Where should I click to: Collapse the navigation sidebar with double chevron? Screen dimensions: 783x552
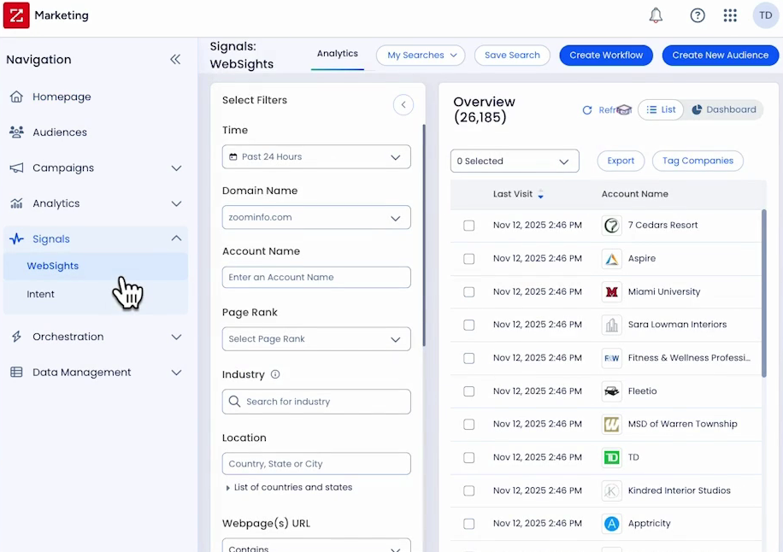click(175, 60)
